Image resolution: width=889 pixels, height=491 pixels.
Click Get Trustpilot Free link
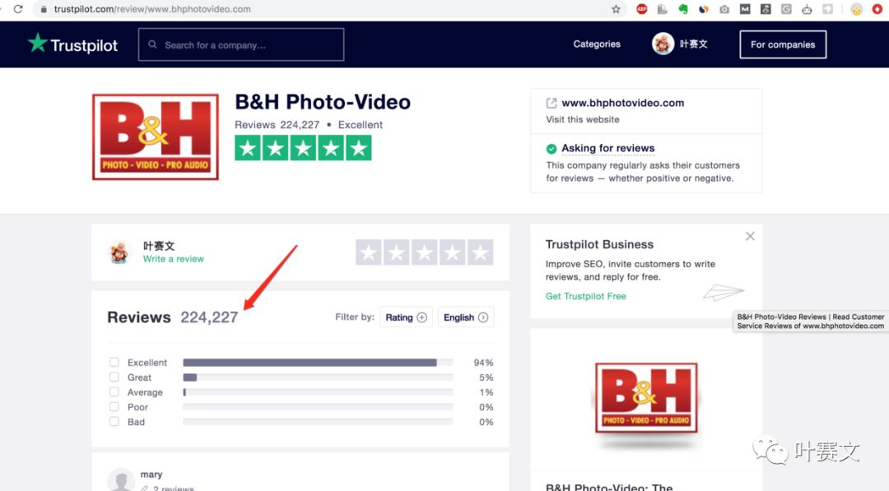586,296
